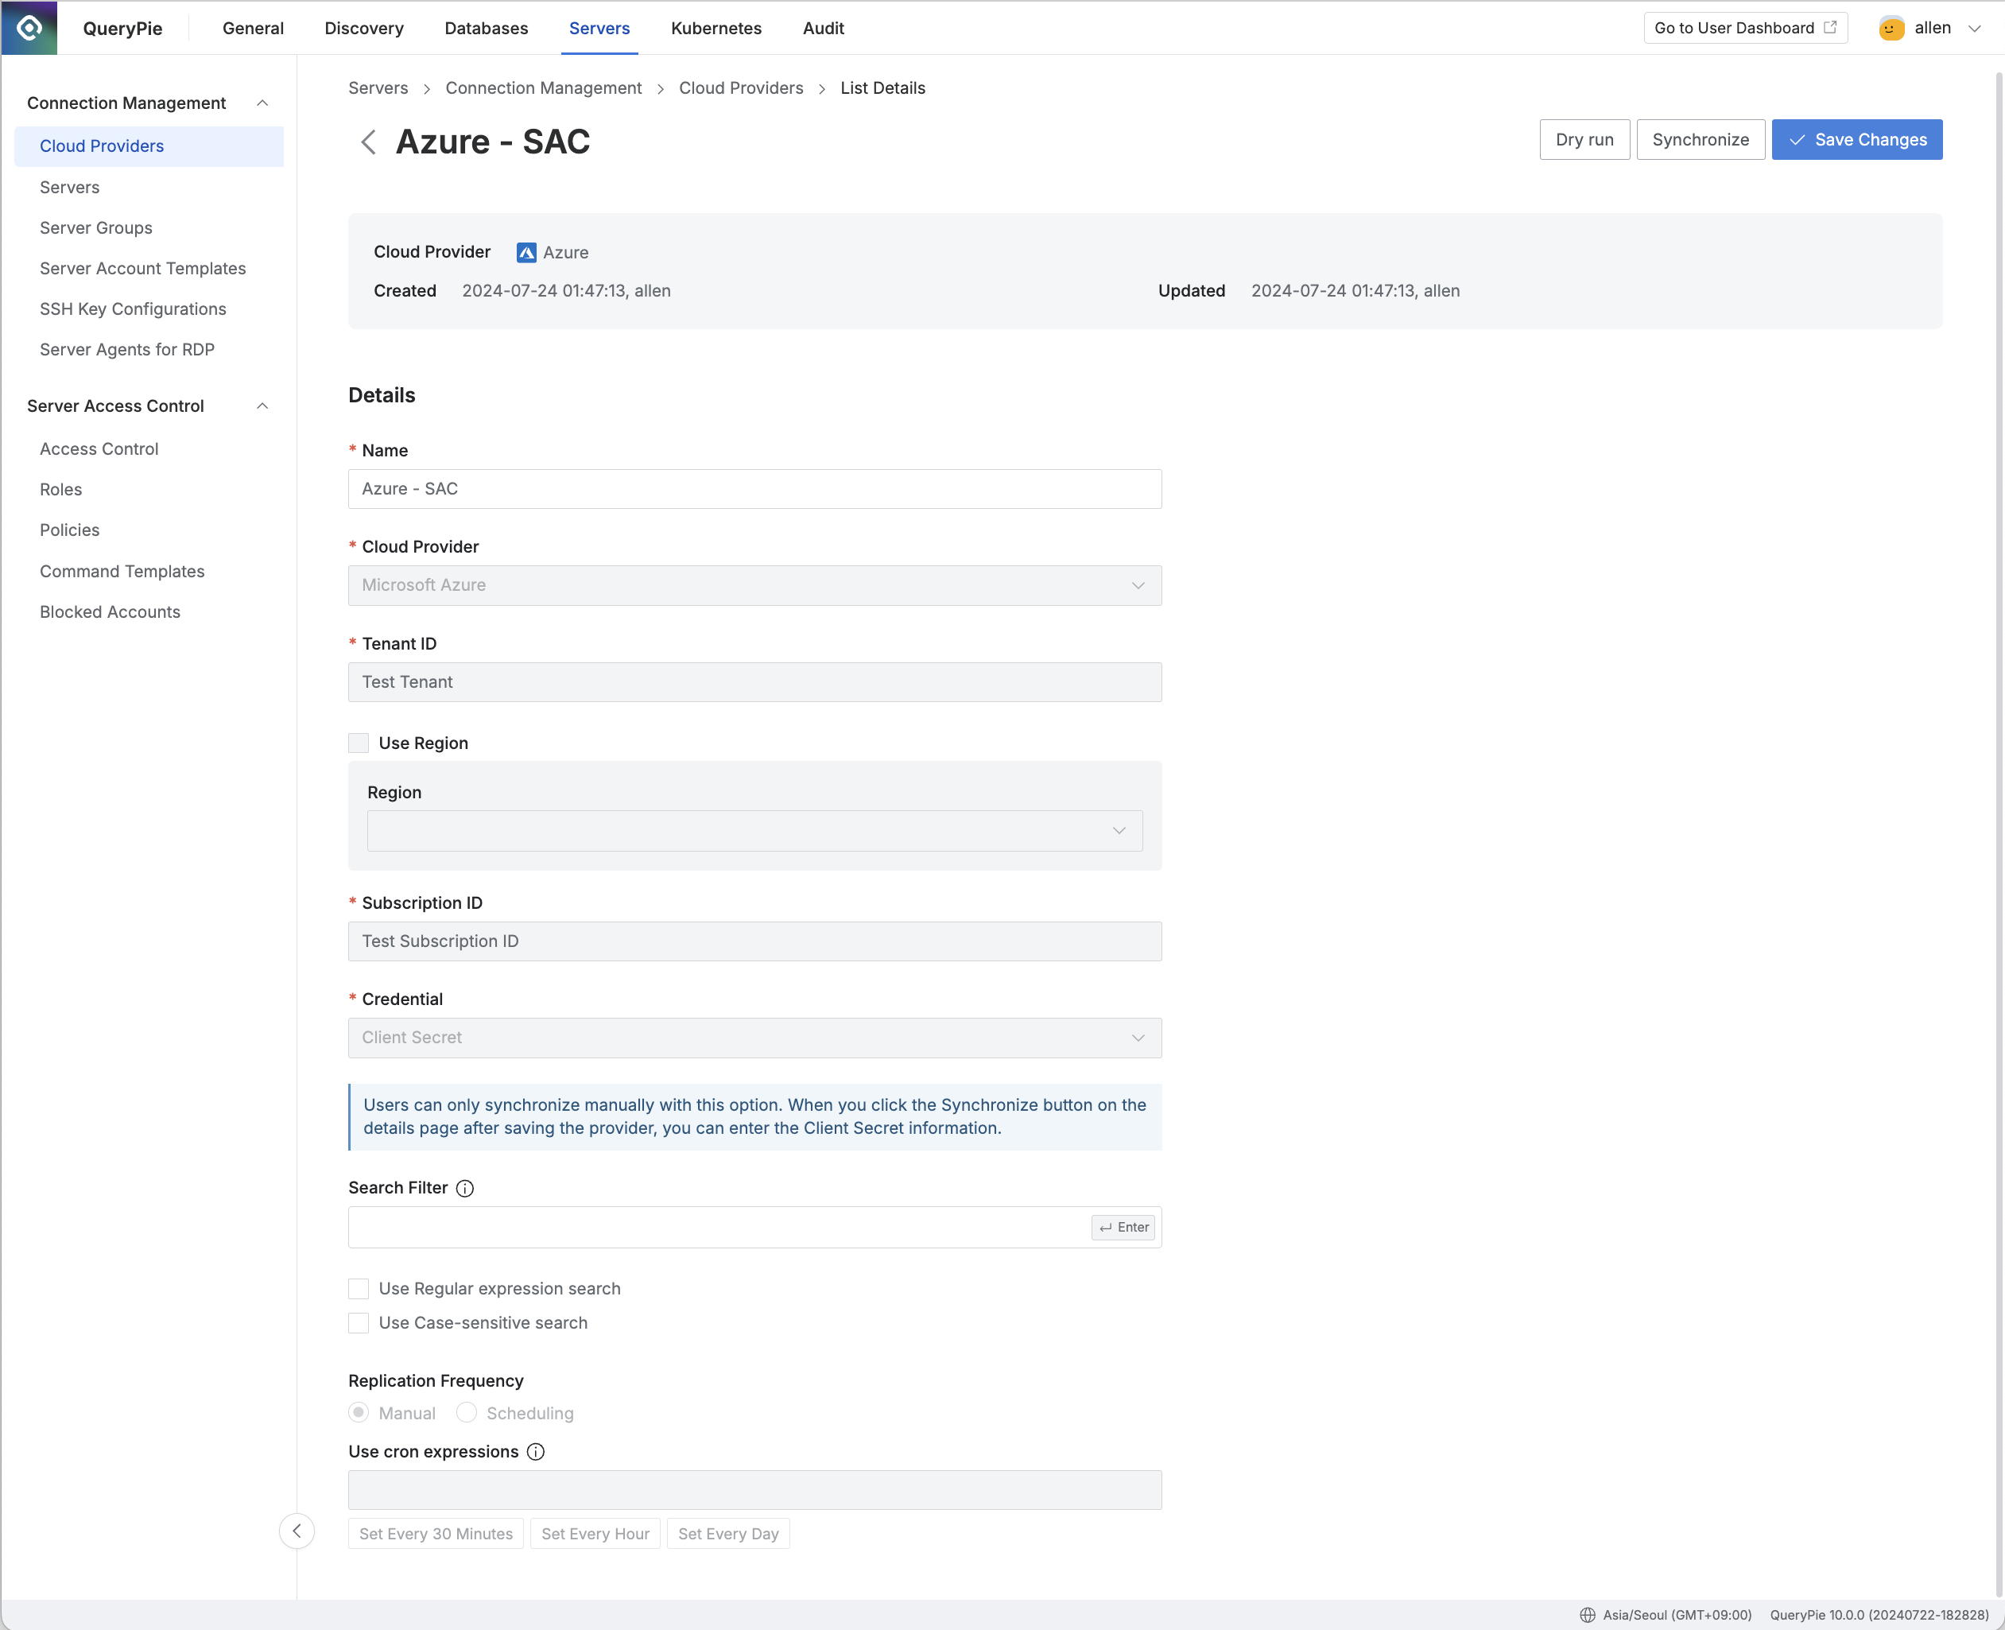Open the Region dropdown

754,831
